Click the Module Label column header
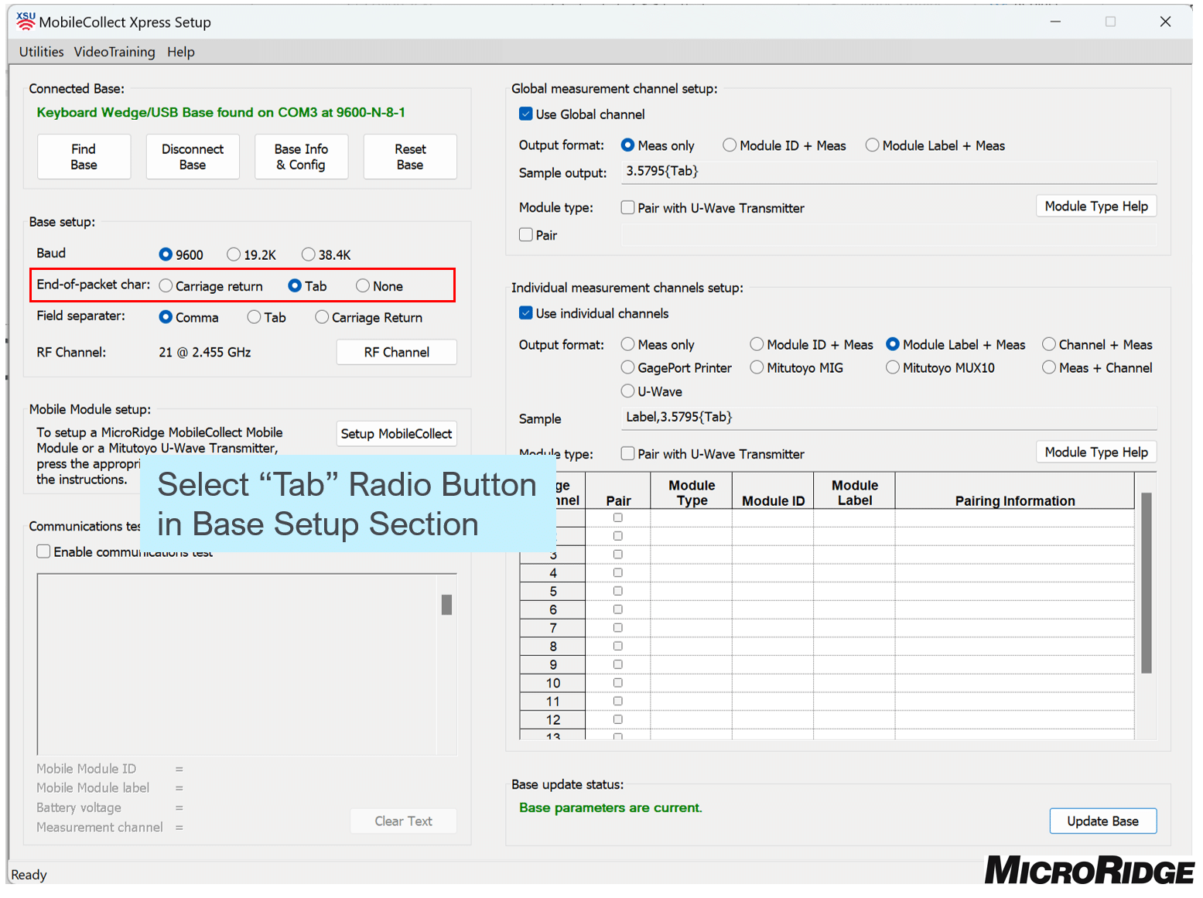This screenshot has width=1203, height=898. click(x=855, y=493)
